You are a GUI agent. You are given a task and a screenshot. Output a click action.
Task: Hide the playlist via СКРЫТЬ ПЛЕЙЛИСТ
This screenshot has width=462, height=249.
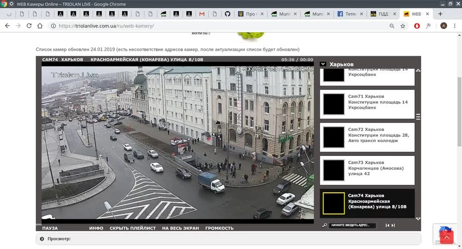(133, 228)
